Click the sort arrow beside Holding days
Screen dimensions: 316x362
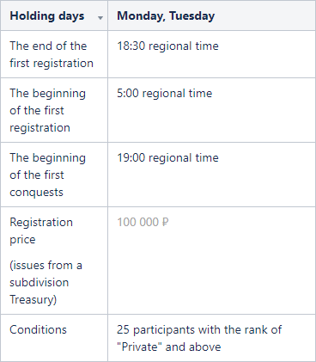pyautogui.click(x=100, y=18)
